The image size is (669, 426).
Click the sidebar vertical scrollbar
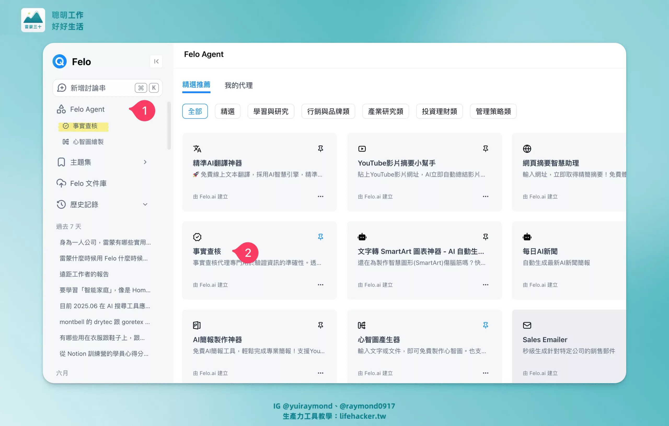(169, 126)
